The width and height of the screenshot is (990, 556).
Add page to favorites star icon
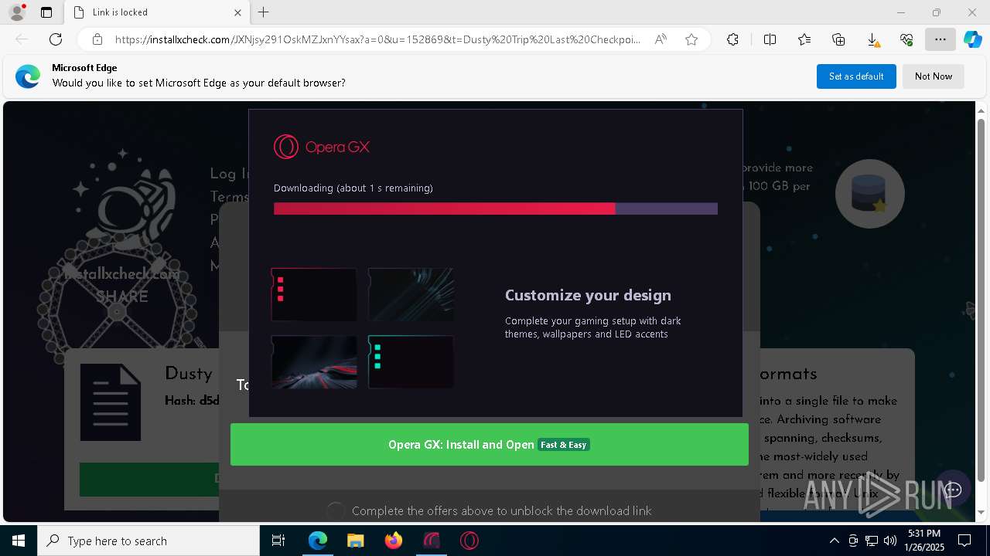[x=691, y=39]
